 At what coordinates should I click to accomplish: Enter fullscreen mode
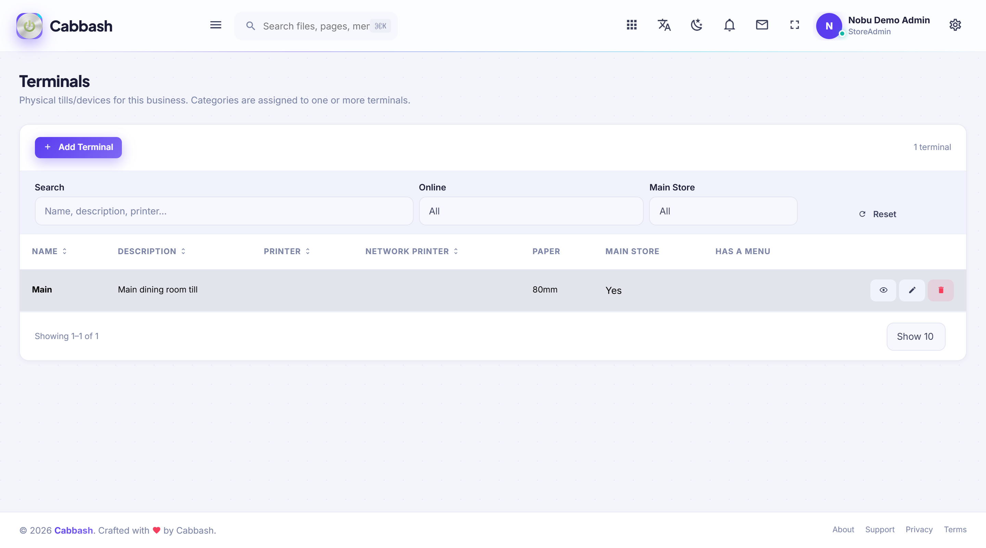point(795,25)
